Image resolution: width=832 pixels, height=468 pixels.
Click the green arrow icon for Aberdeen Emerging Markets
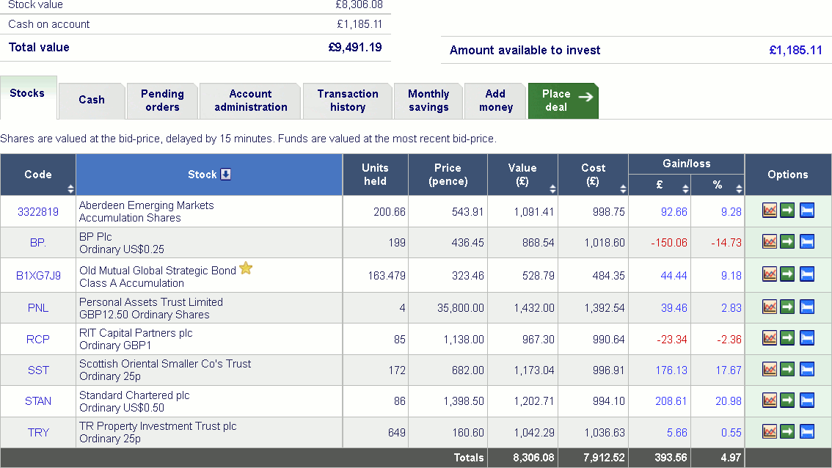[787, 211]
